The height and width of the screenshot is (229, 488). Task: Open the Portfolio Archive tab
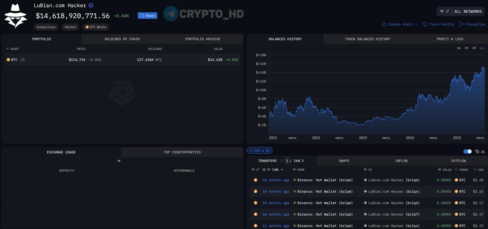tap(203, 39)
